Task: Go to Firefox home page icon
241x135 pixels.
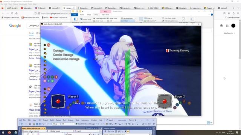Action: point(17,13)
